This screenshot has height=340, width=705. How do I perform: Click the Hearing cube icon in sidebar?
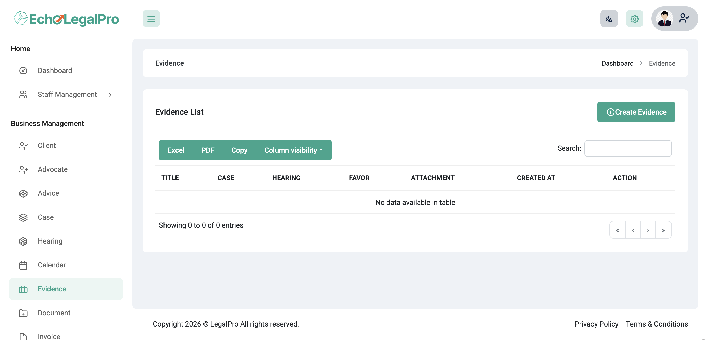coord(23,241)
